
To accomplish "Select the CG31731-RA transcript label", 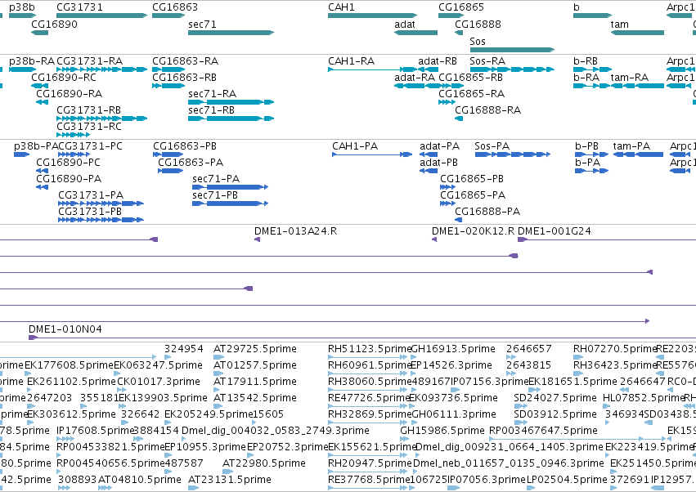I will coord(90,61).
